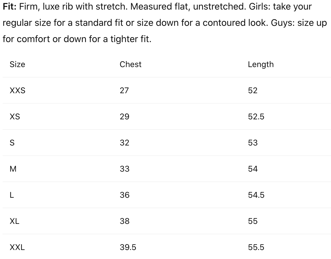The width and height of the screenshot is (331, 259).
Task: Click chest value 39.5 for XXL
Action: coord(128,247)
